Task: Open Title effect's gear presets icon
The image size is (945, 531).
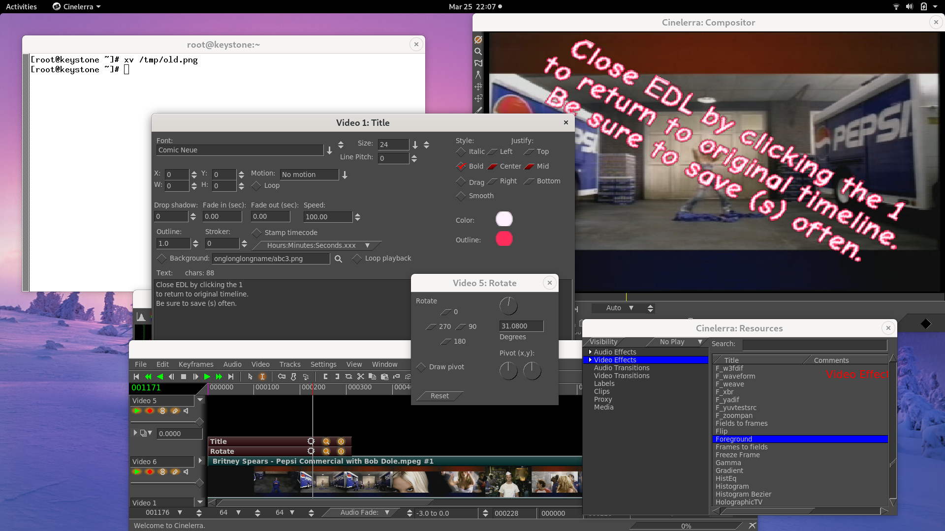Action: 311,442
